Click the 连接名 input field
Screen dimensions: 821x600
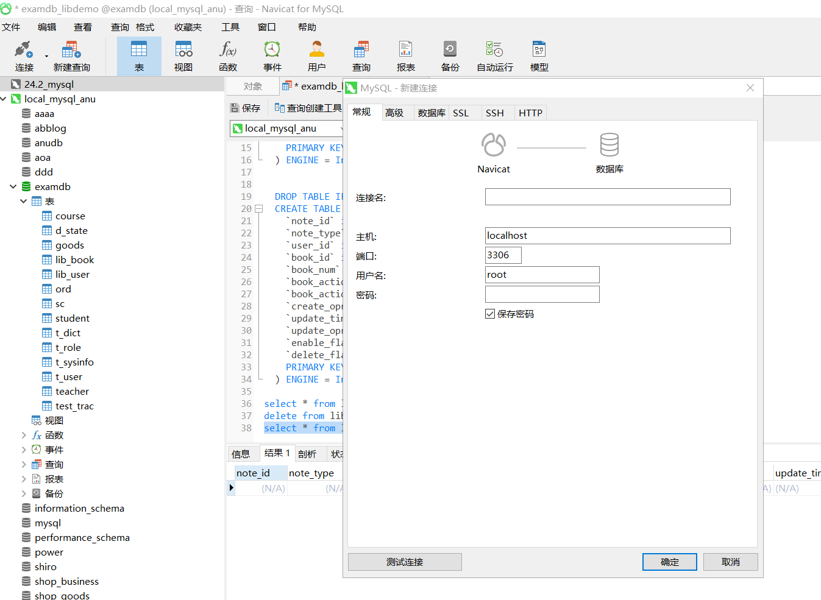[608, 197]
